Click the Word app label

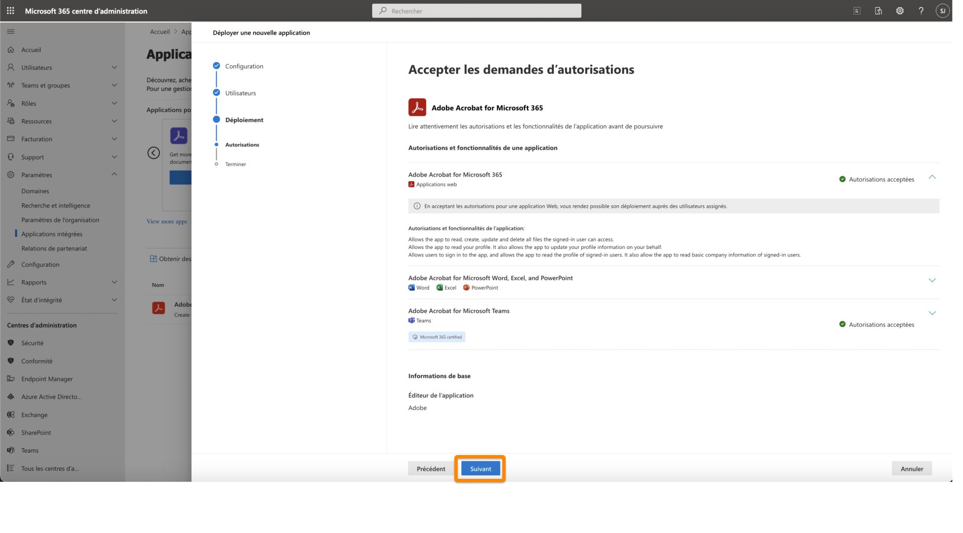click(x=423, y=288)
